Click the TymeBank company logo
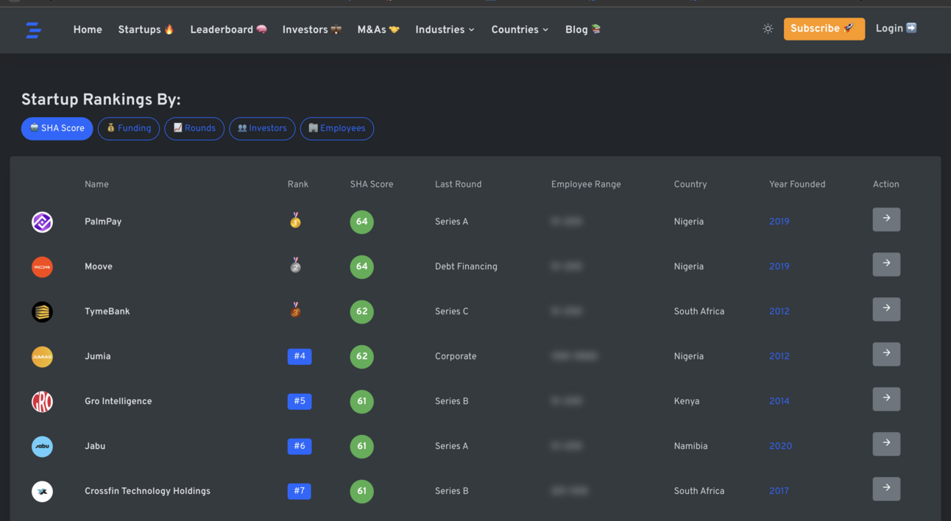 tap(42, 311)
